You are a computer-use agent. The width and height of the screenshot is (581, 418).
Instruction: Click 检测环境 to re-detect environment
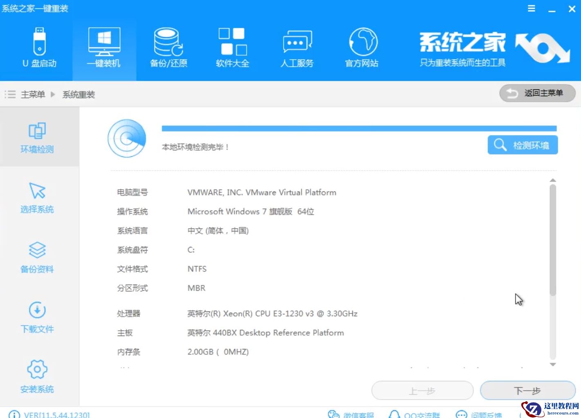[x=523, y=145]
